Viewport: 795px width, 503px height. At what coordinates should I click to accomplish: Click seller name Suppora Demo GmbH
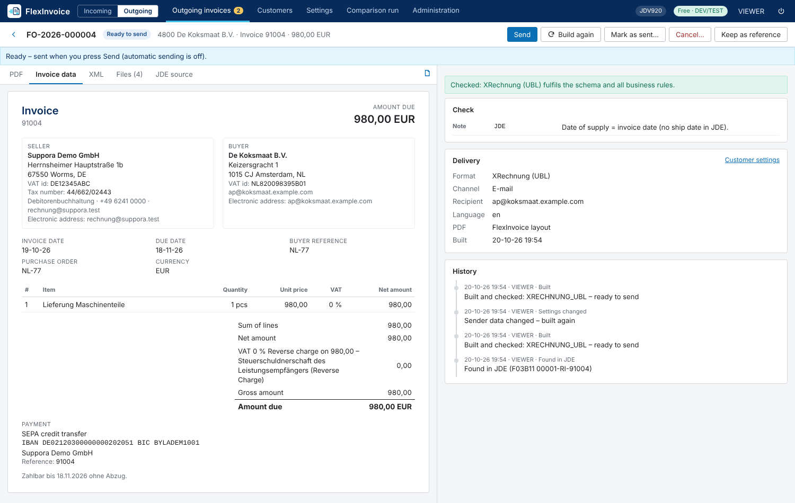(x=64, y=156)
